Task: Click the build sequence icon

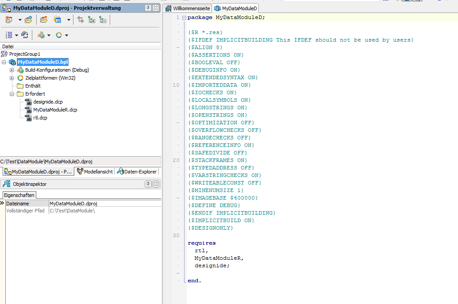Action: coord(24,35)
